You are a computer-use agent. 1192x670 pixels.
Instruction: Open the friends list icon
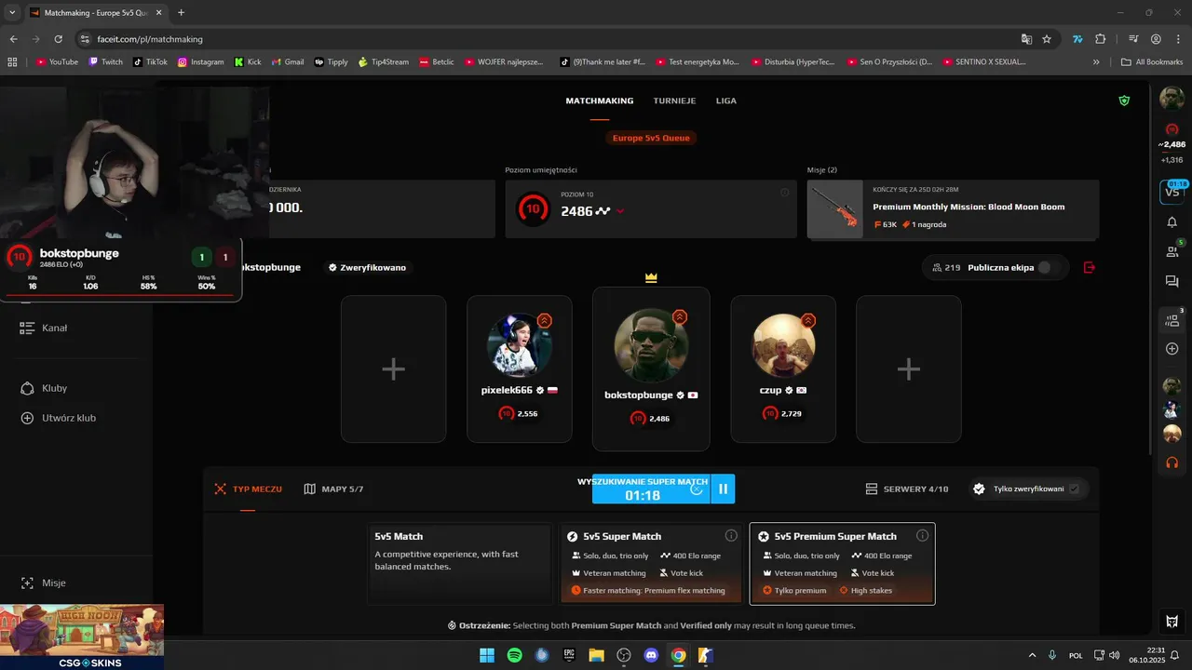coord(1172,251)
